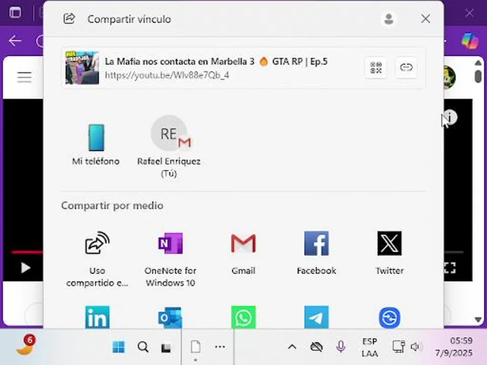The image size is (487, 365).
Task: Open taskbar overflow three dots
Action: (220, 347)
